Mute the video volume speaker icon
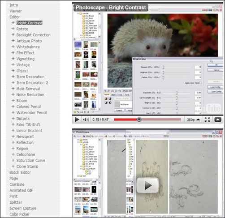 click(x=86, y=120)
